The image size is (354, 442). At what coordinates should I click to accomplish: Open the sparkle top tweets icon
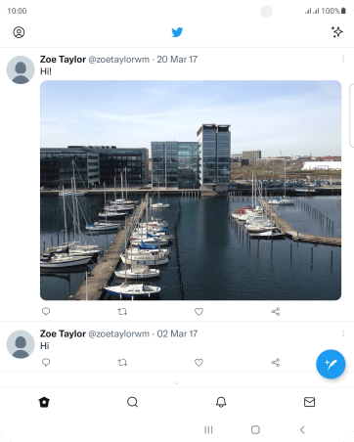pos(336,32)
